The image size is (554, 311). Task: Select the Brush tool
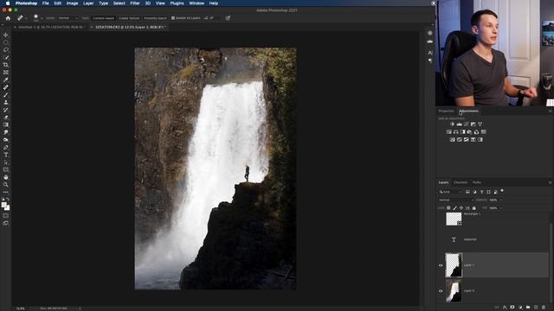(x=6, y=95)
